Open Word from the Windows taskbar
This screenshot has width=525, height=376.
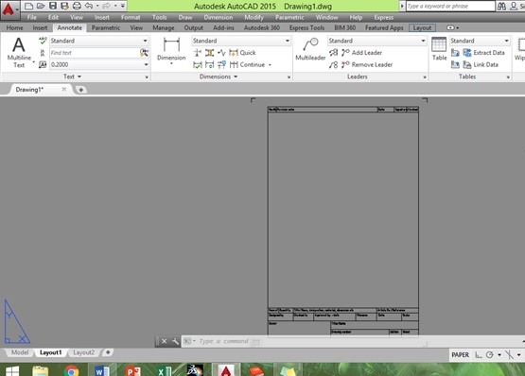[x=102, y=371]
